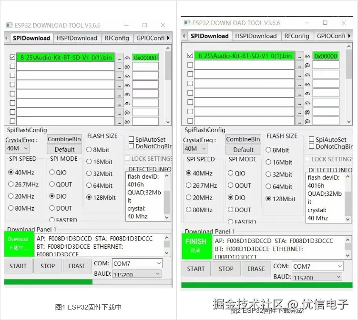358x320 pixels.
Task: Open COM7 port dropdown in left window
Action: [137, 263]
